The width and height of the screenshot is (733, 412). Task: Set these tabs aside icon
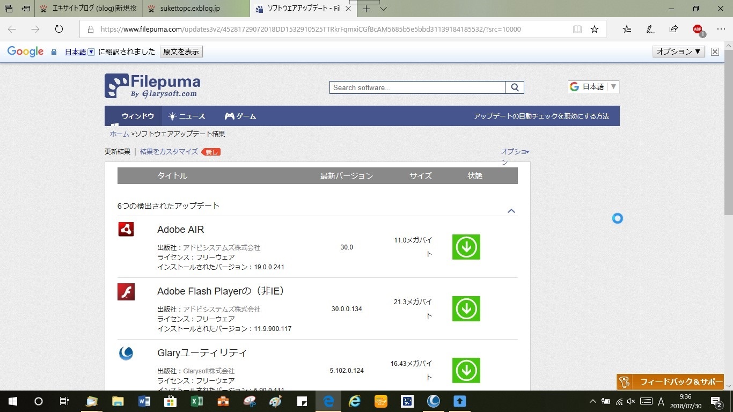tap(25, 9)
